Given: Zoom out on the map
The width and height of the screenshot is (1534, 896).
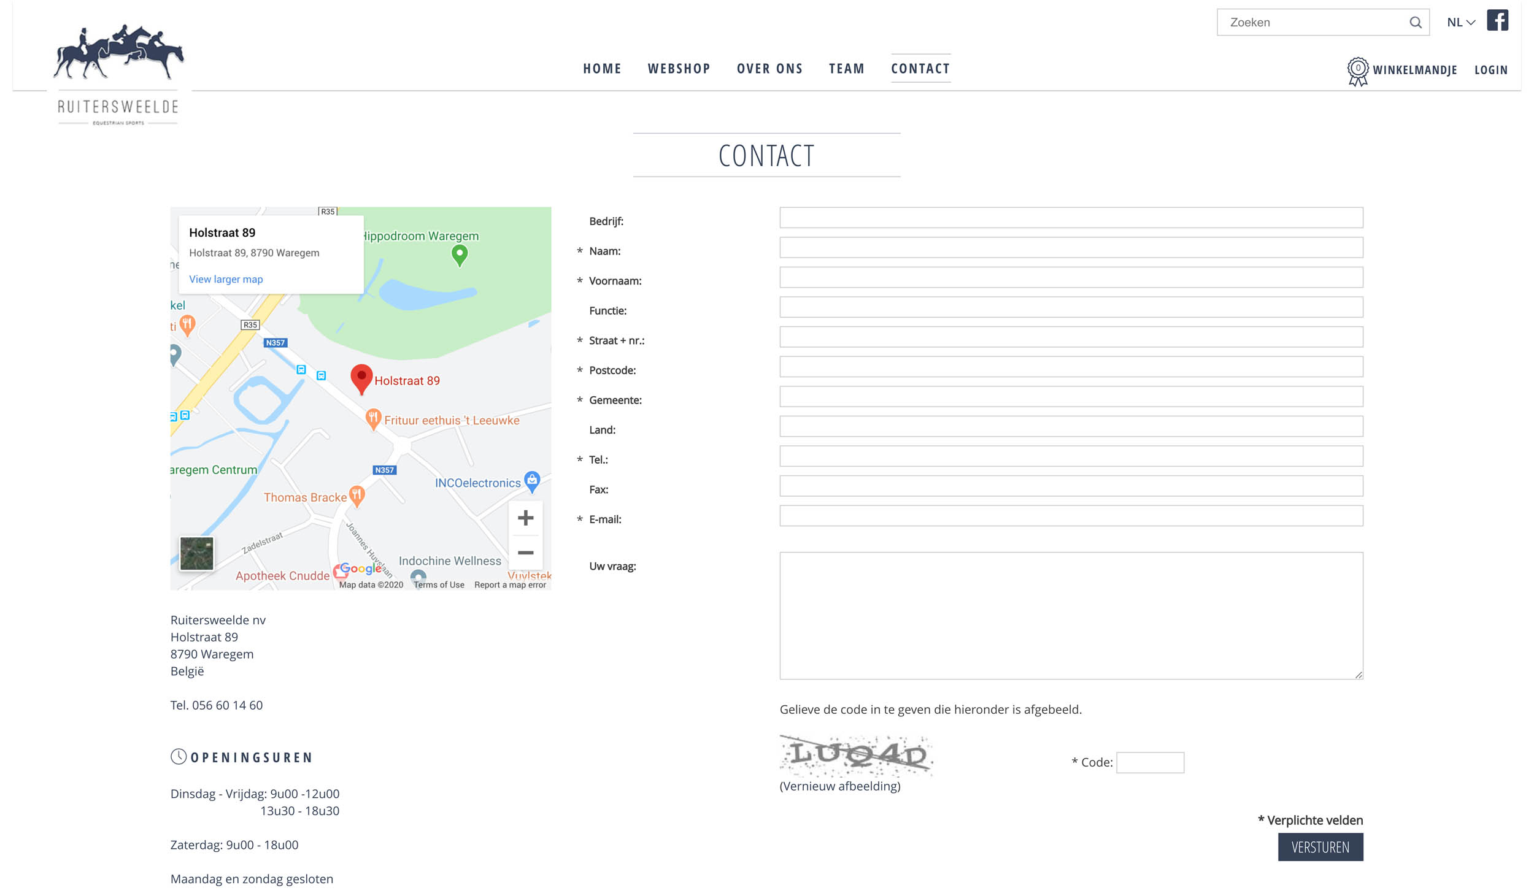Looking at the screenshot, I should point(525,553).
